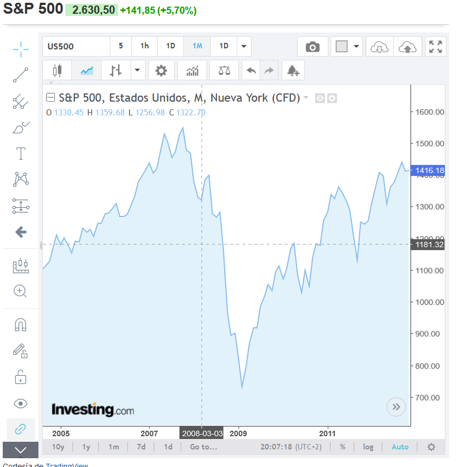Click the compare scales icon

(224, 70)
